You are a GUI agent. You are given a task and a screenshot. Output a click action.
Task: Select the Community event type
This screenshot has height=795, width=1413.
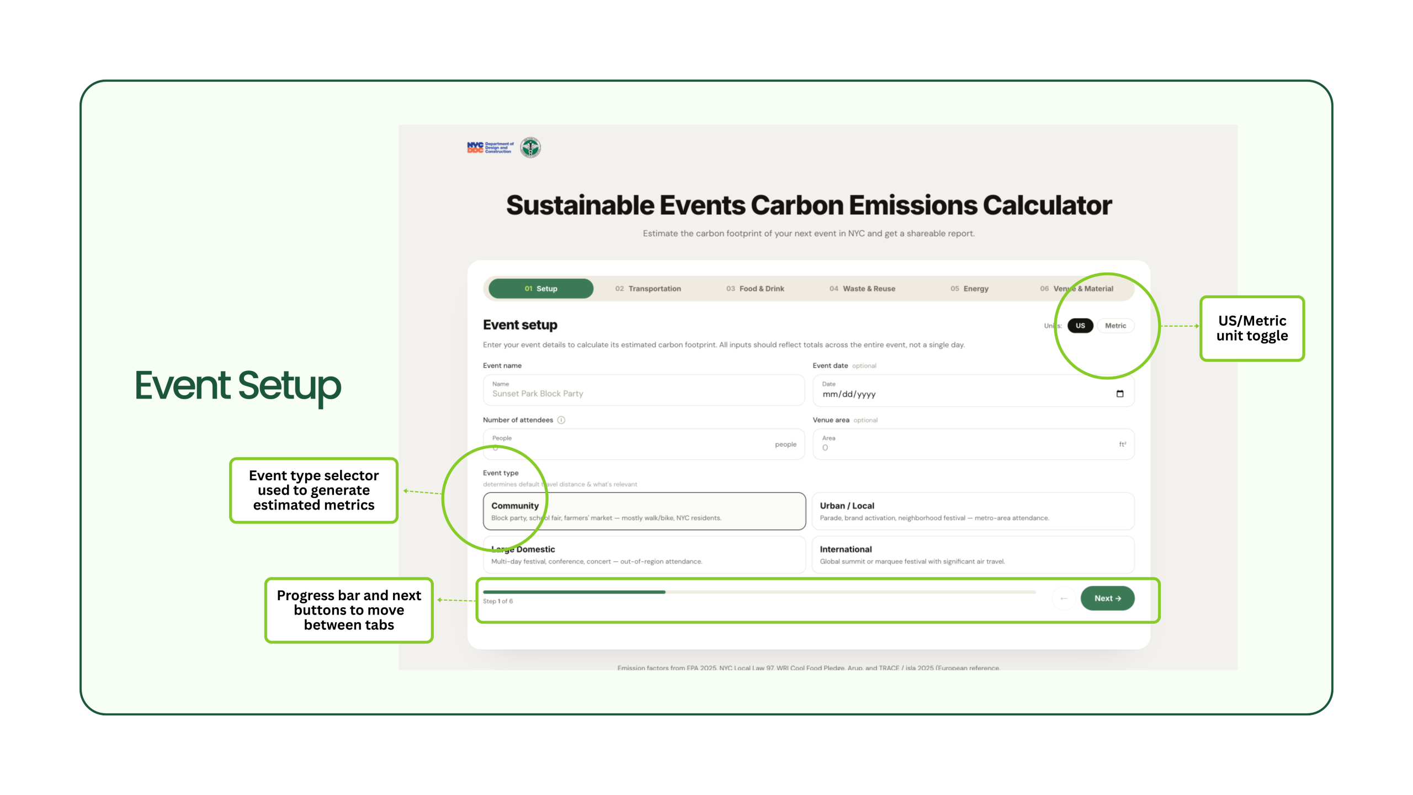pos(644,511)
